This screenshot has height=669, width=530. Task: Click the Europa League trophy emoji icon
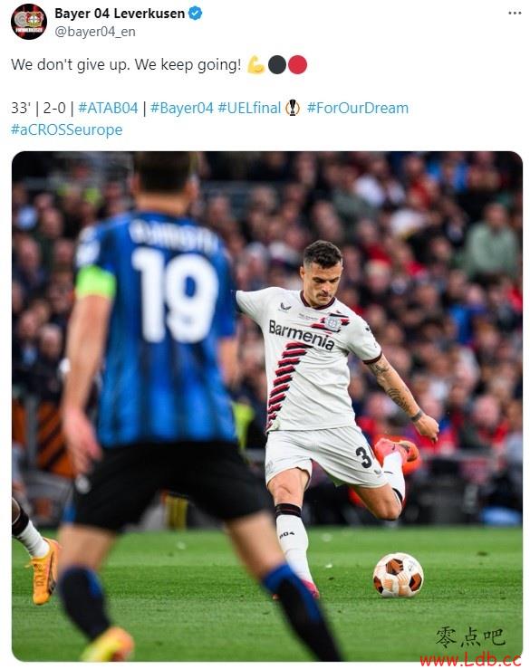[293, 108]
